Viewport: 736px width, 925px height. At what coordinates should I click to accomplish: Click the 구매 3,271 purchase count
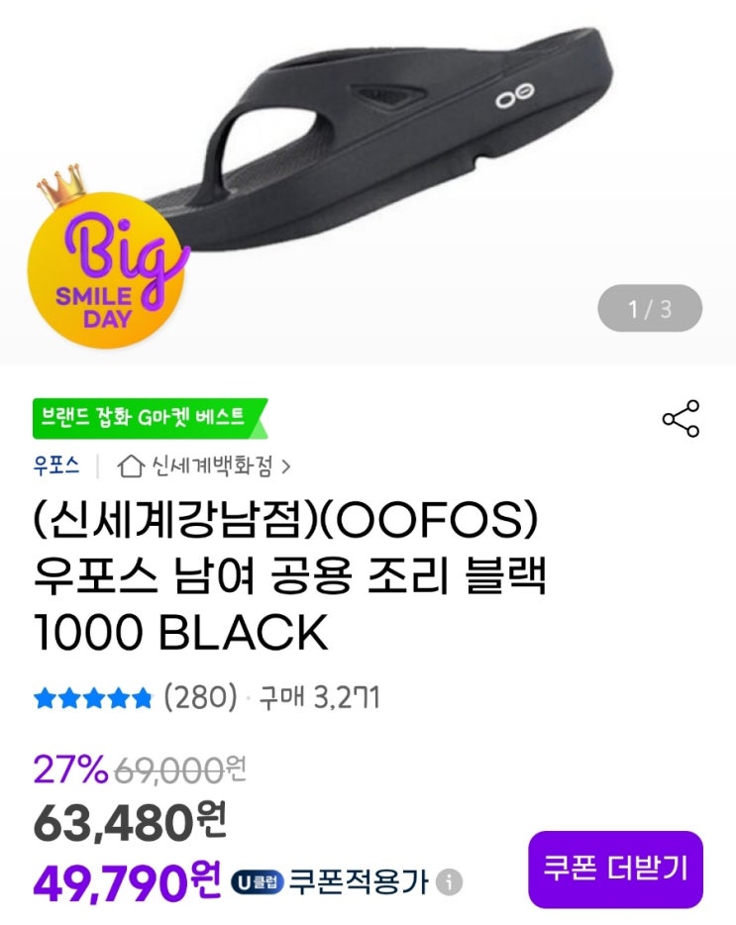[319, 698]
